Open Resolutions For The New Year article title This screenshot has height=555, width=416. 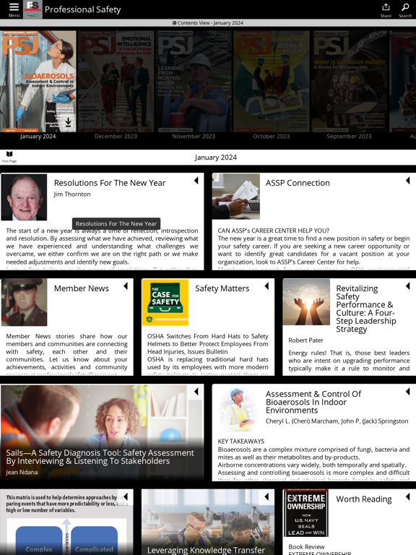(x=110, y=183)
